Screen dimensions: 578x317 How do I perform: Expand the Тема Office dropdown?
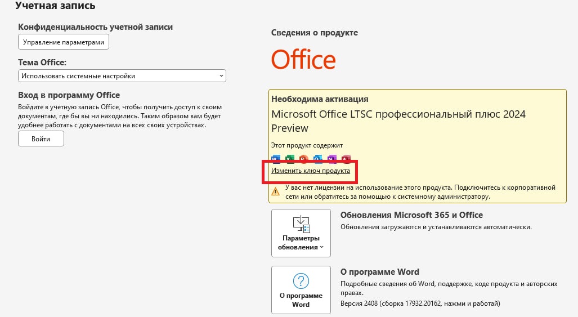click(122, 76)
